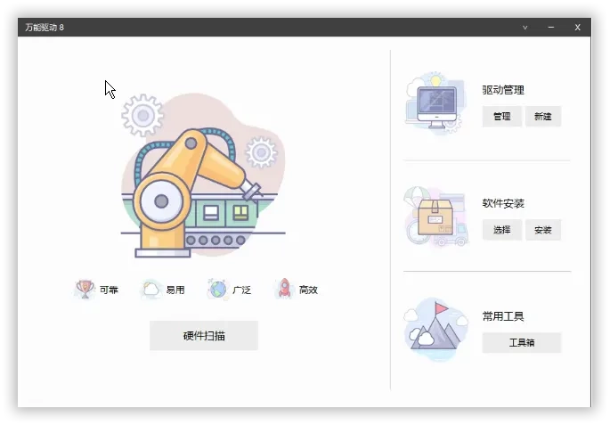Minimize the 万能驱动 window

[551, 28]
